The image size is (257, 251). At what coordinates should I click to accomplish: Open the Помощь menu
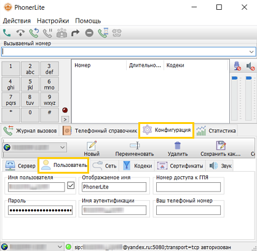pyautogui.click(x=88, y=21)
